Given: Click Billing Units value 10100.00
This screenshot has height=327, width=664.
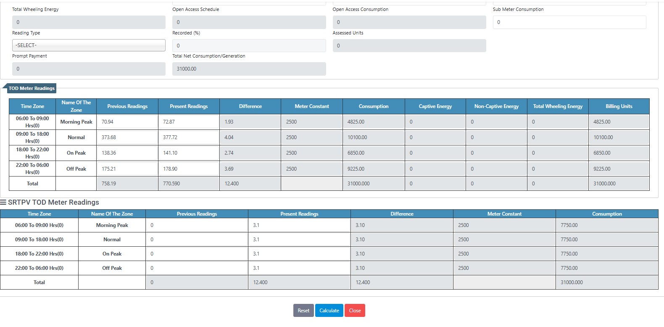Looking at the screenshot, I should 619,137.
